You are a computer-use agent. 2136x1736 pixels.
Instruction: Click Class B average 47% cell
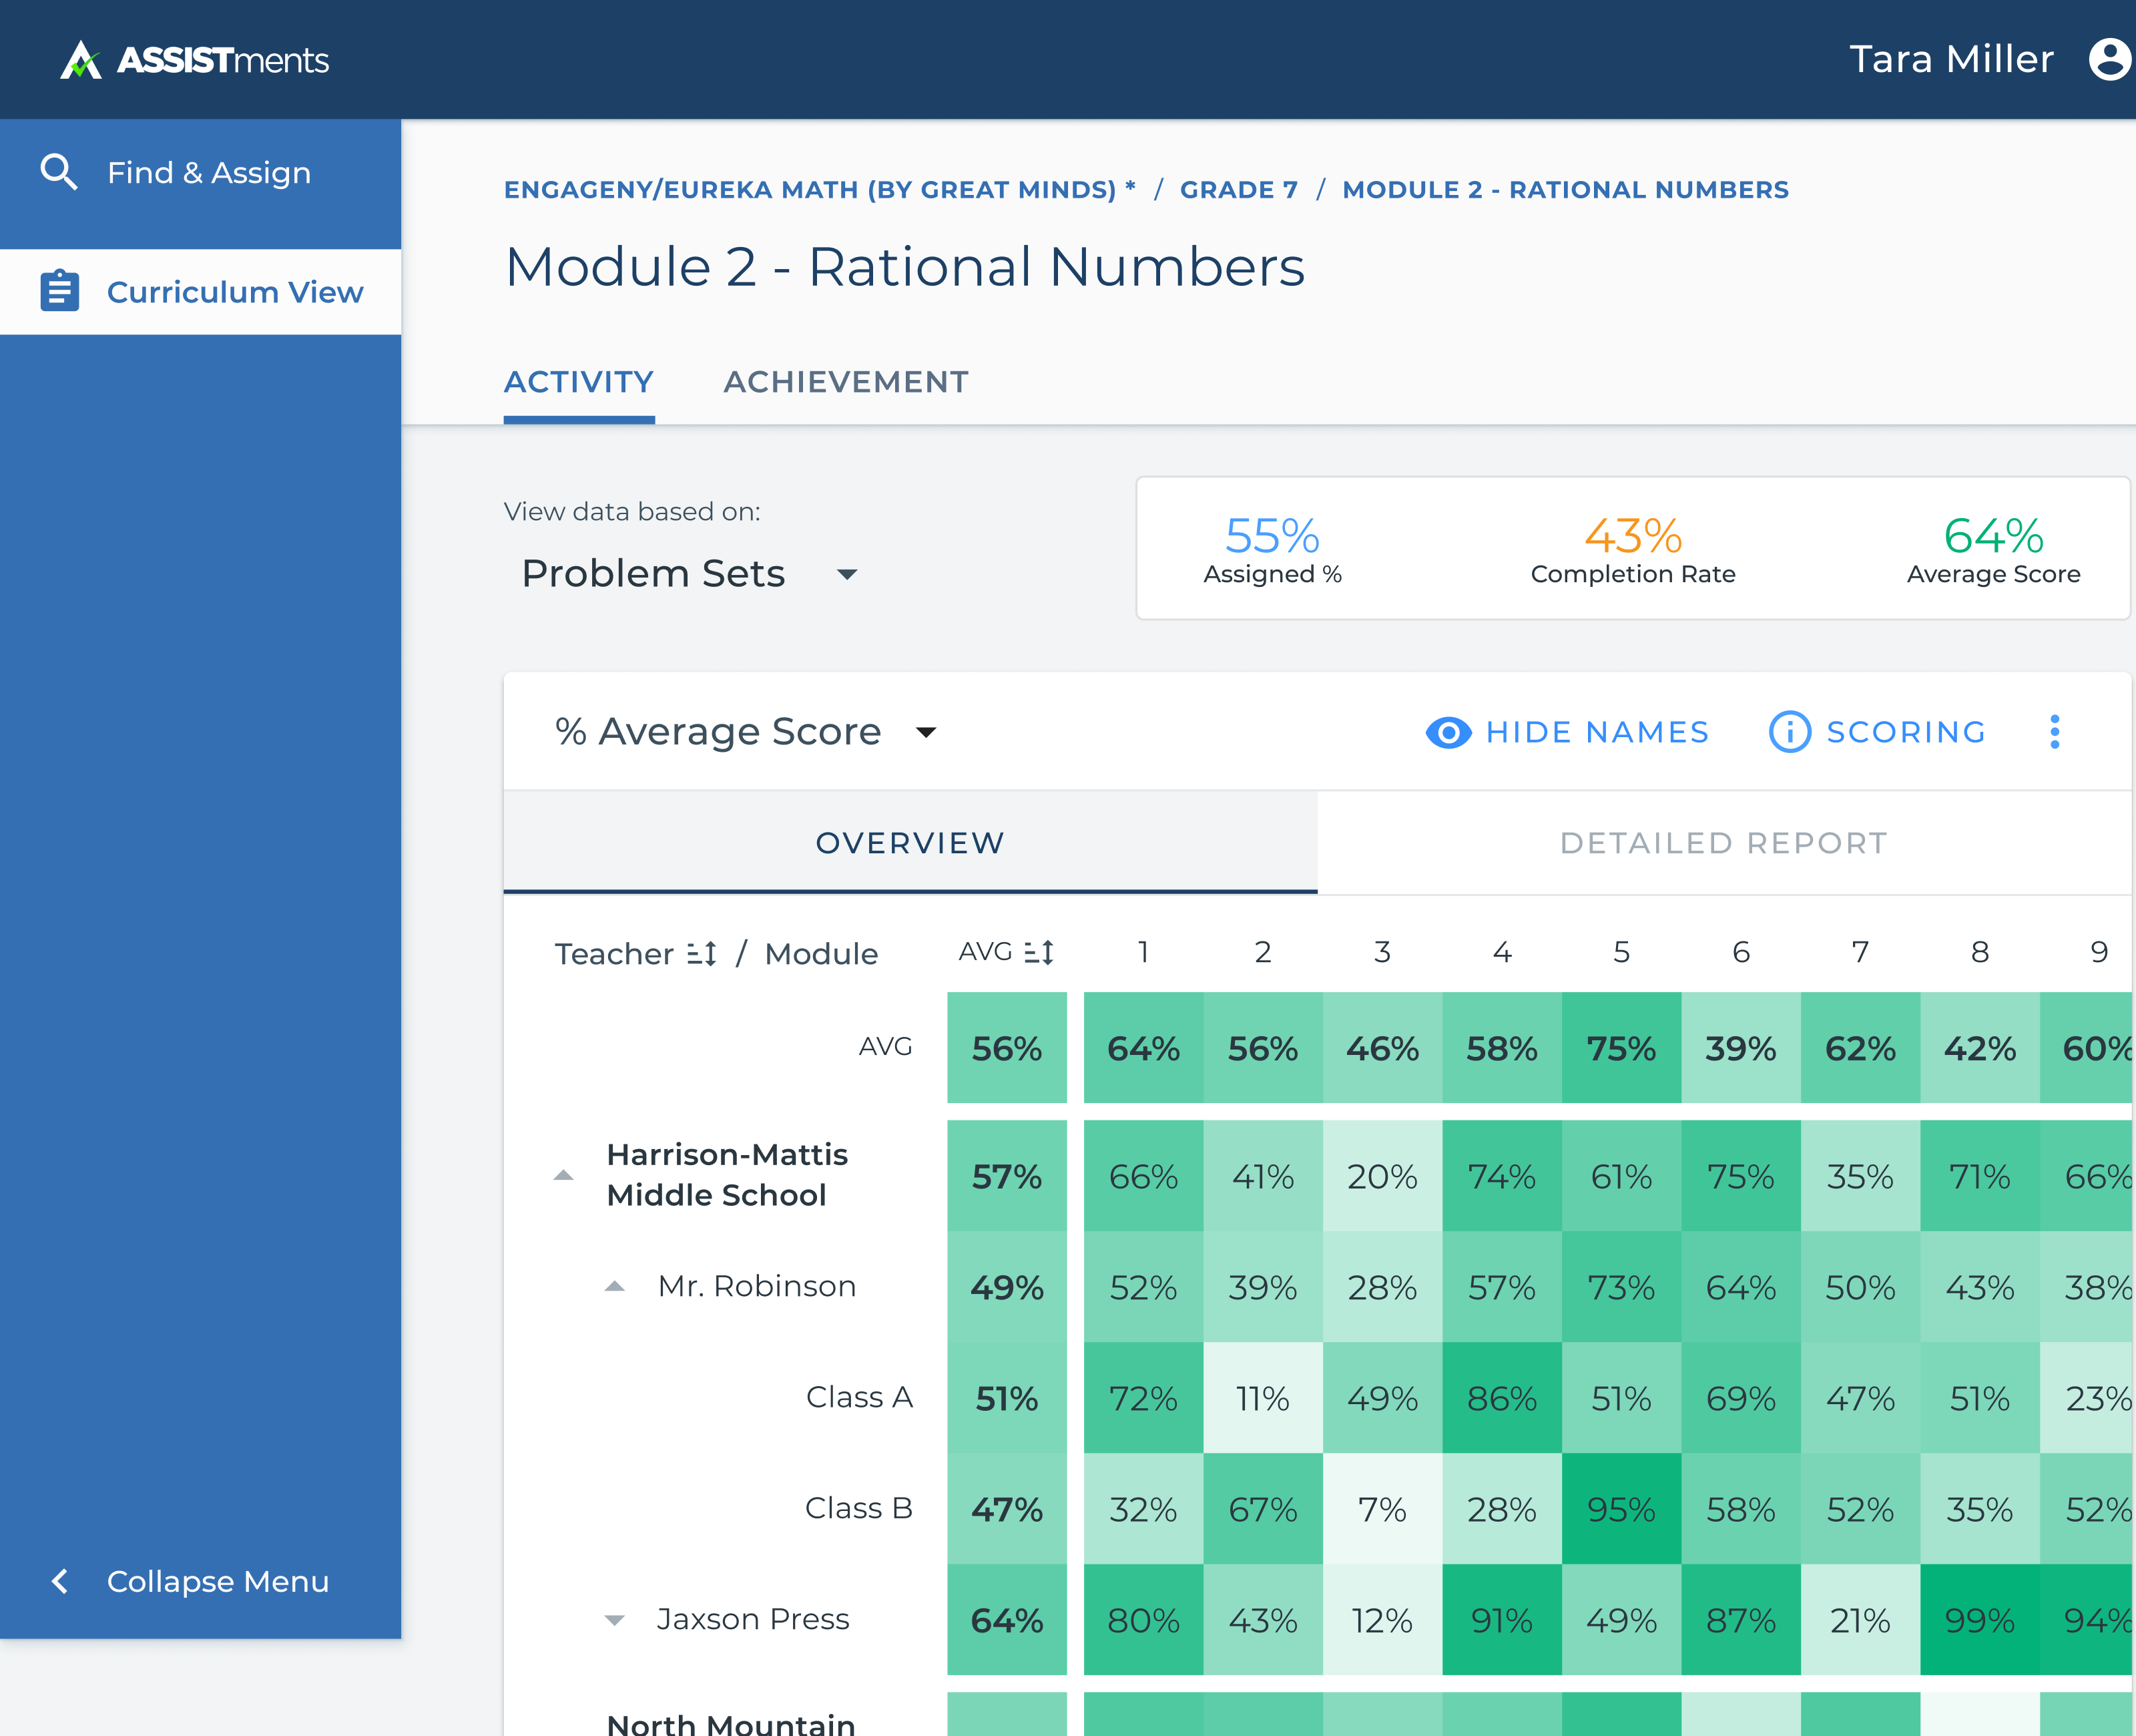click(x=1007, y=1509)
